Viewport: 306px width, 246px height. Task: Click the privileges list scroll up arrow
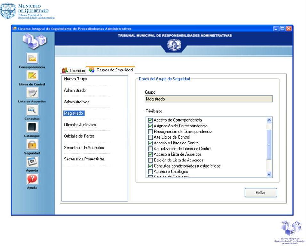(x=269, y=120)
